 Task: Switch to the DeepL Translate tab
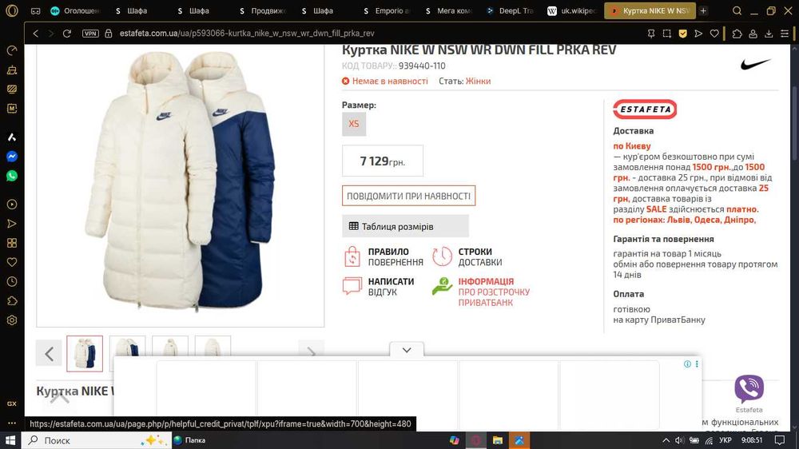click(x=511, y=10)
